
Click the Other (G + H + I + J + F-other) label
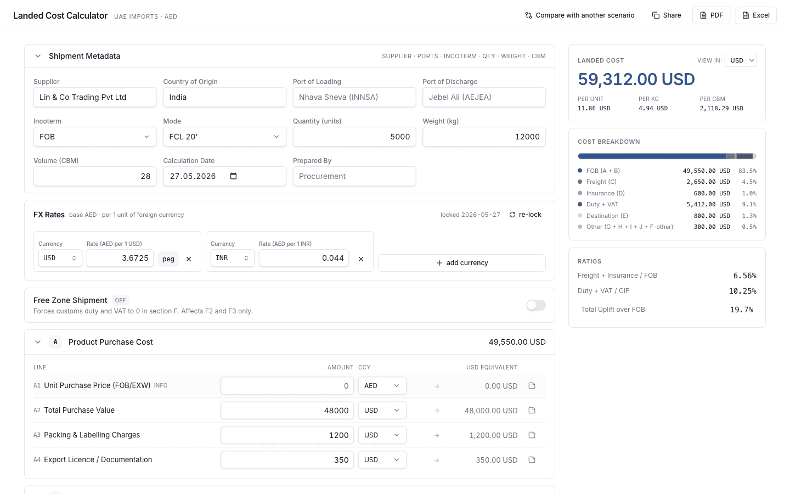[630, 227]
